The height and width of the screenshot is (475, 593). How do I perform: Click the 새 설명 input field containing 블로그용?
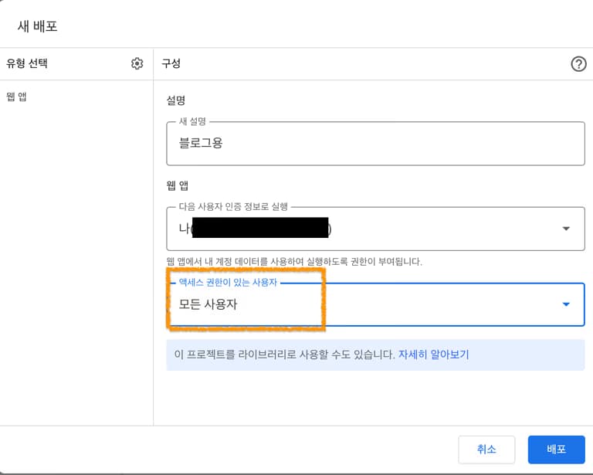click(x=375, y=143)
